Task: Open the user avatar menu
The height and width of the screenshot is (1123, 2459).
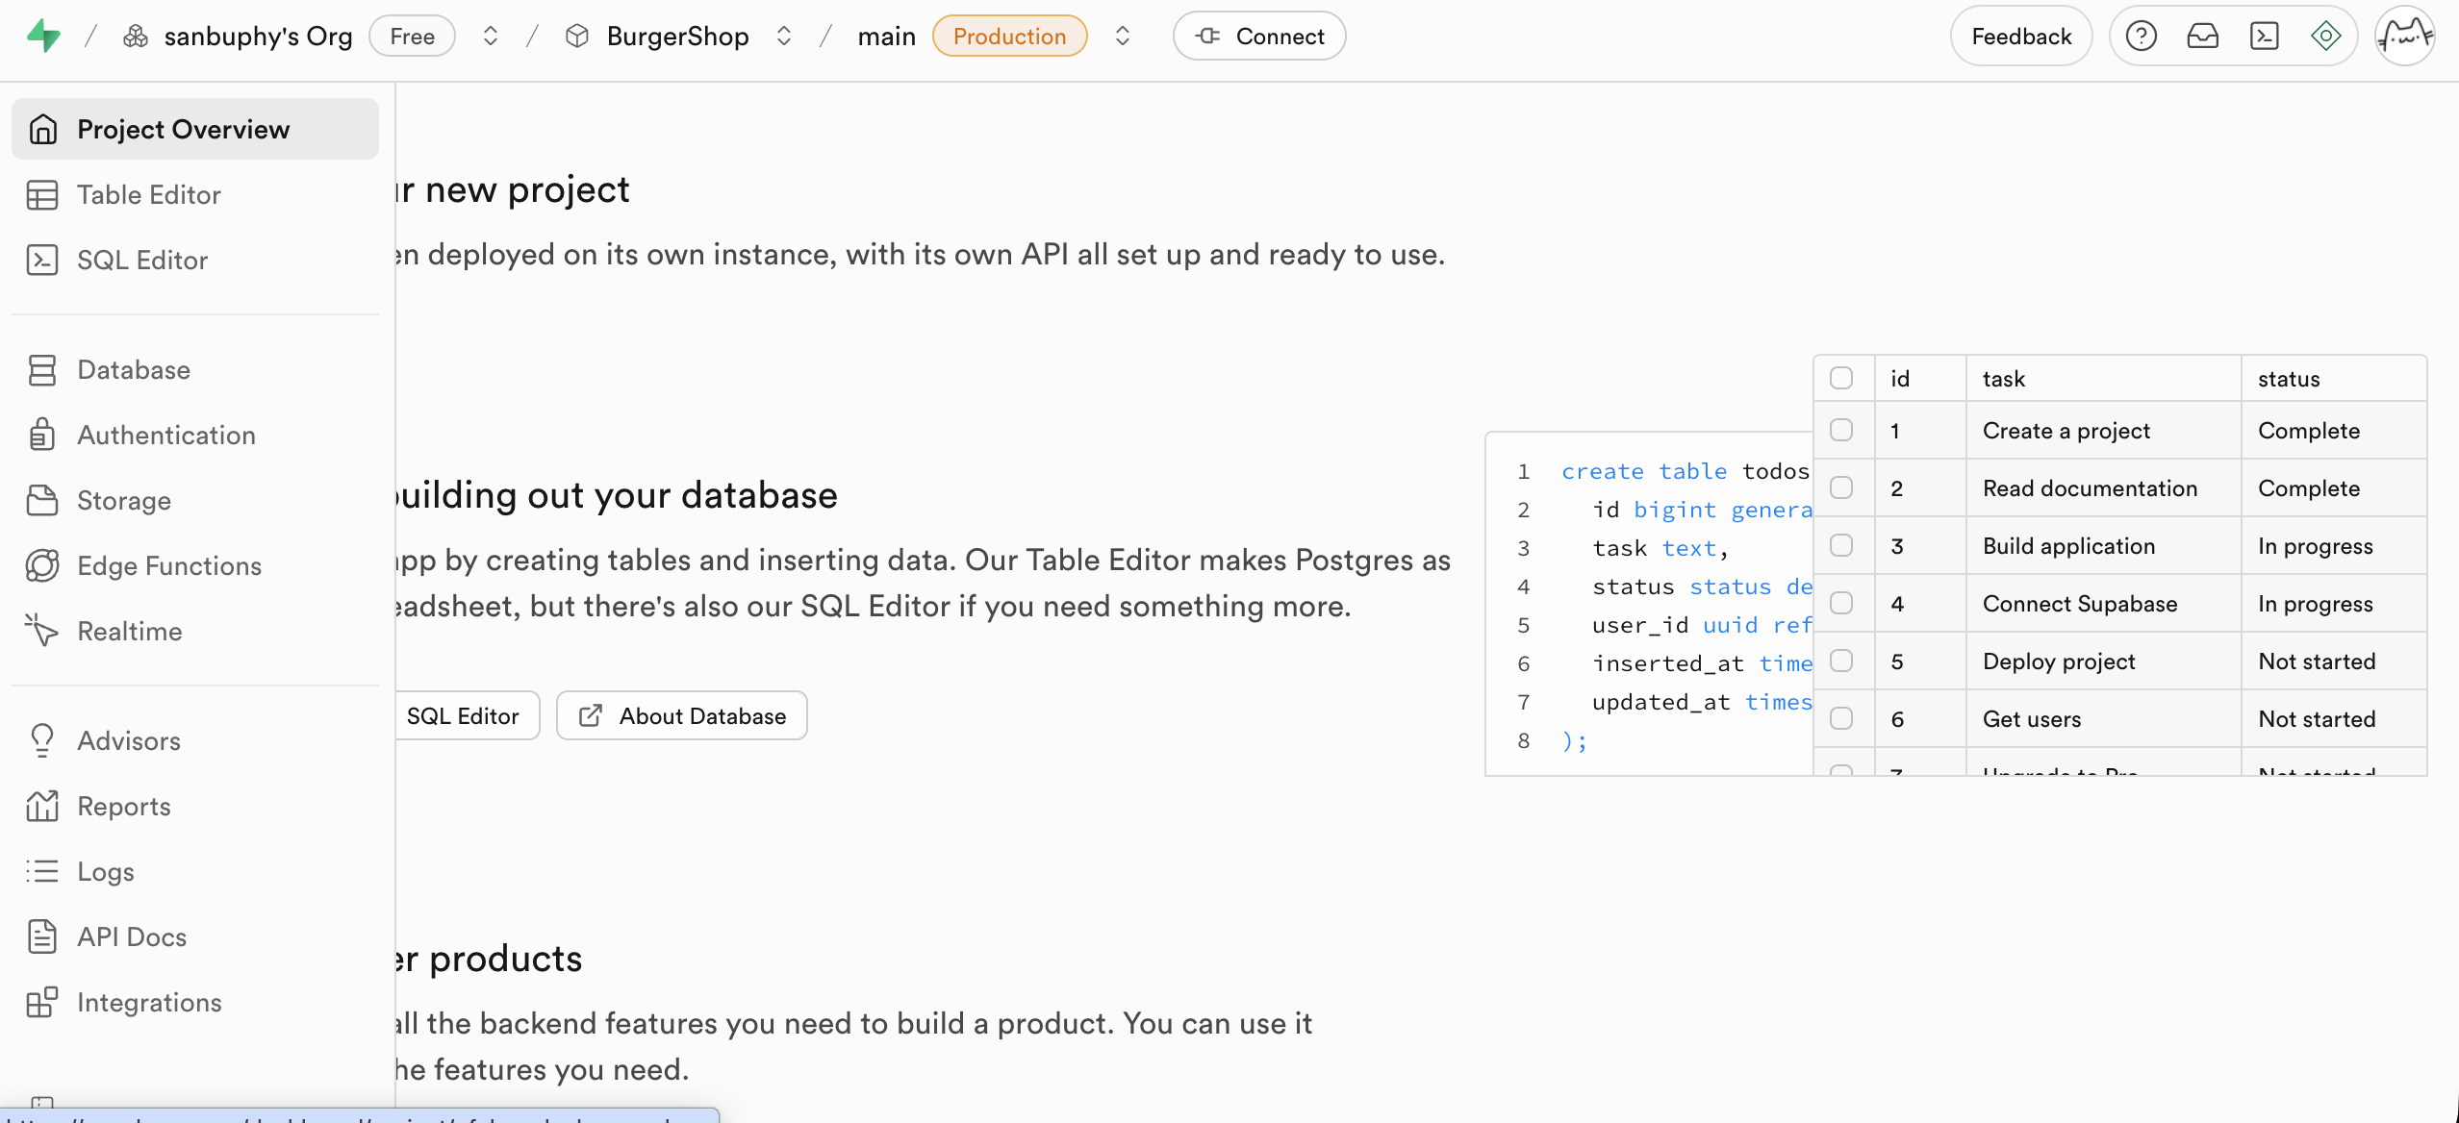Action: pyautogui.click(x=2404, y=37)
